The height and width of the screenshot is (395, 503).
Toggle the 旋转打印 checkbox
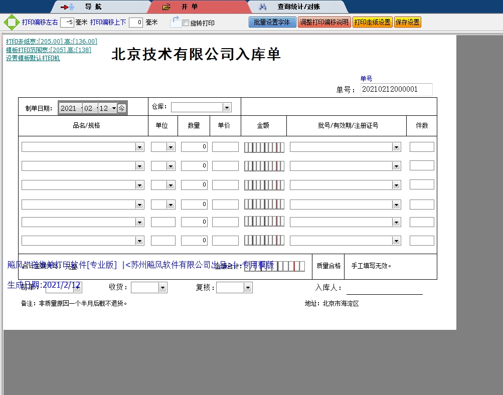185,22
